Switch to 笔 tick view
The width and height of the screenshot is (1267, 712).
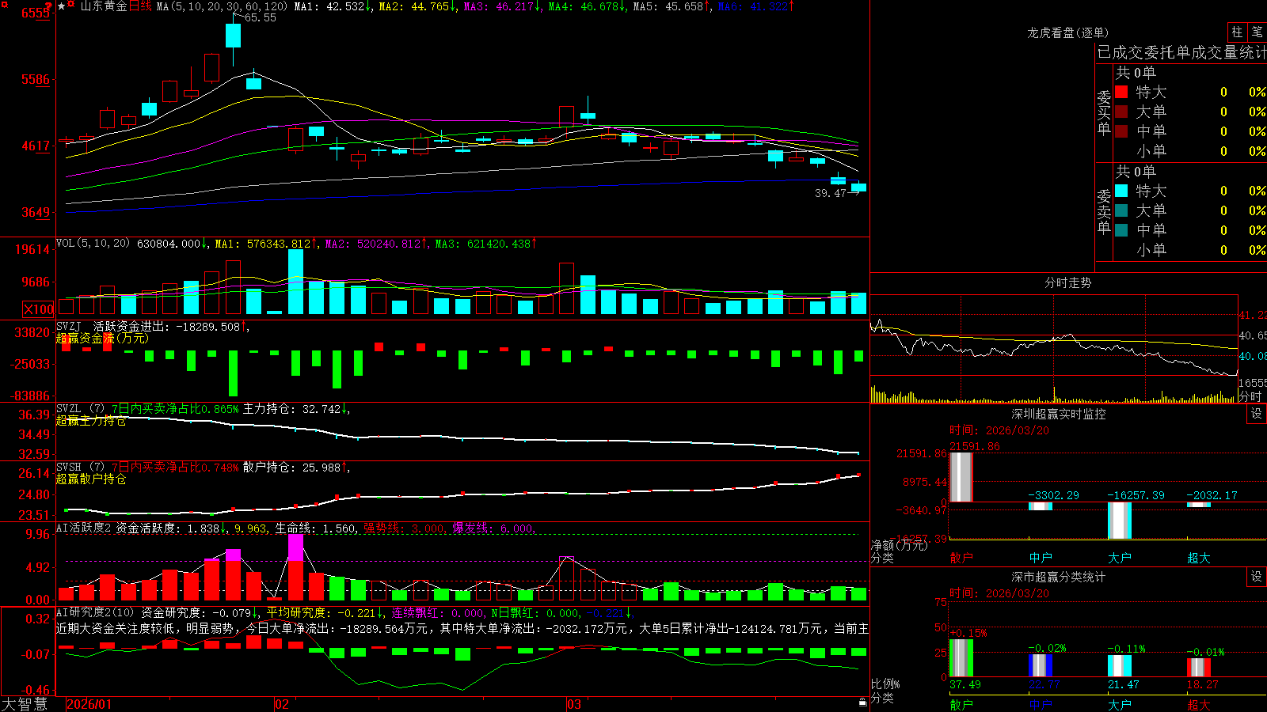pos(1257,32)
